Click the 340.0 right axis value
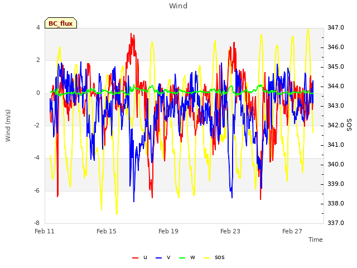 (x=336, y=164)
